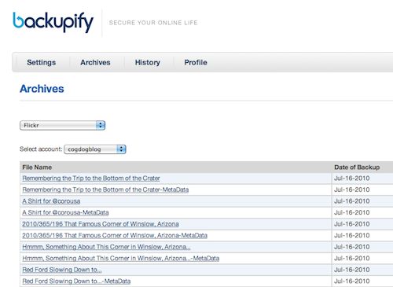Switch to the Archives tab
This screenshot has width=393, height=287.
point(95,62)
